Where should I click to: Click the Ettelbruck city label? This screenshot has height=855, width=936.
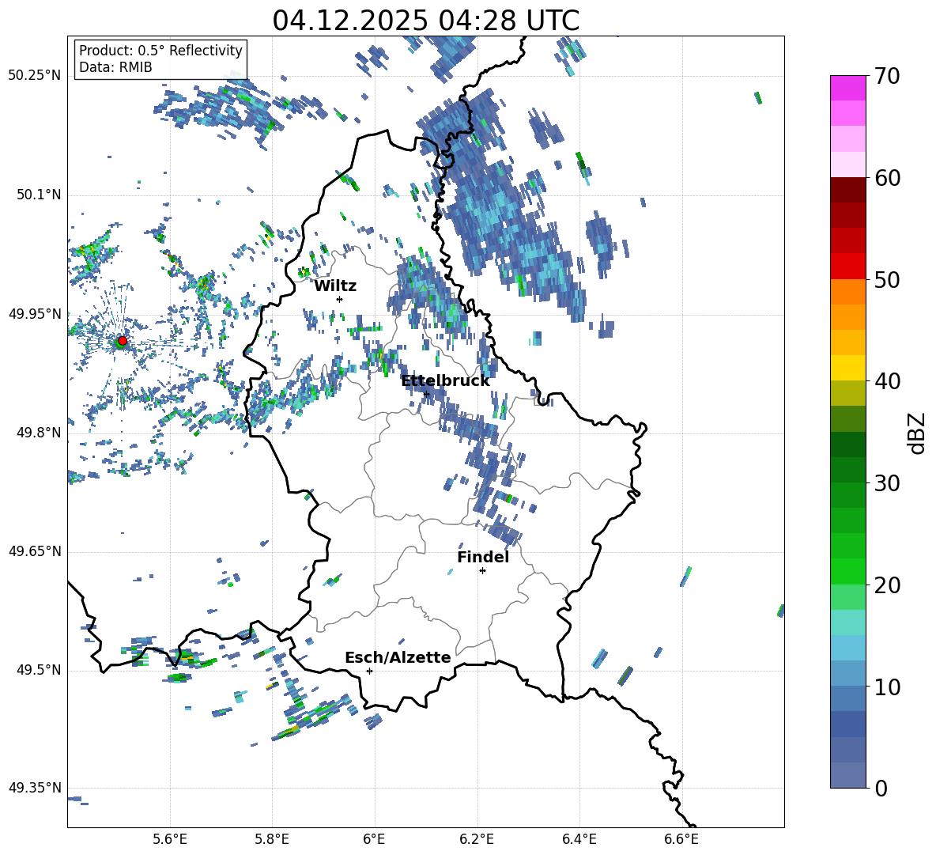pos(445,381)
